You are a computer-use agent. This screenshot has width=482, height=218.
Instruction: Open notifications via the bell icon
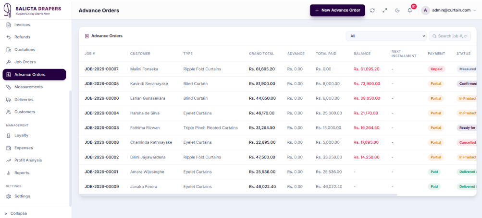410,11
